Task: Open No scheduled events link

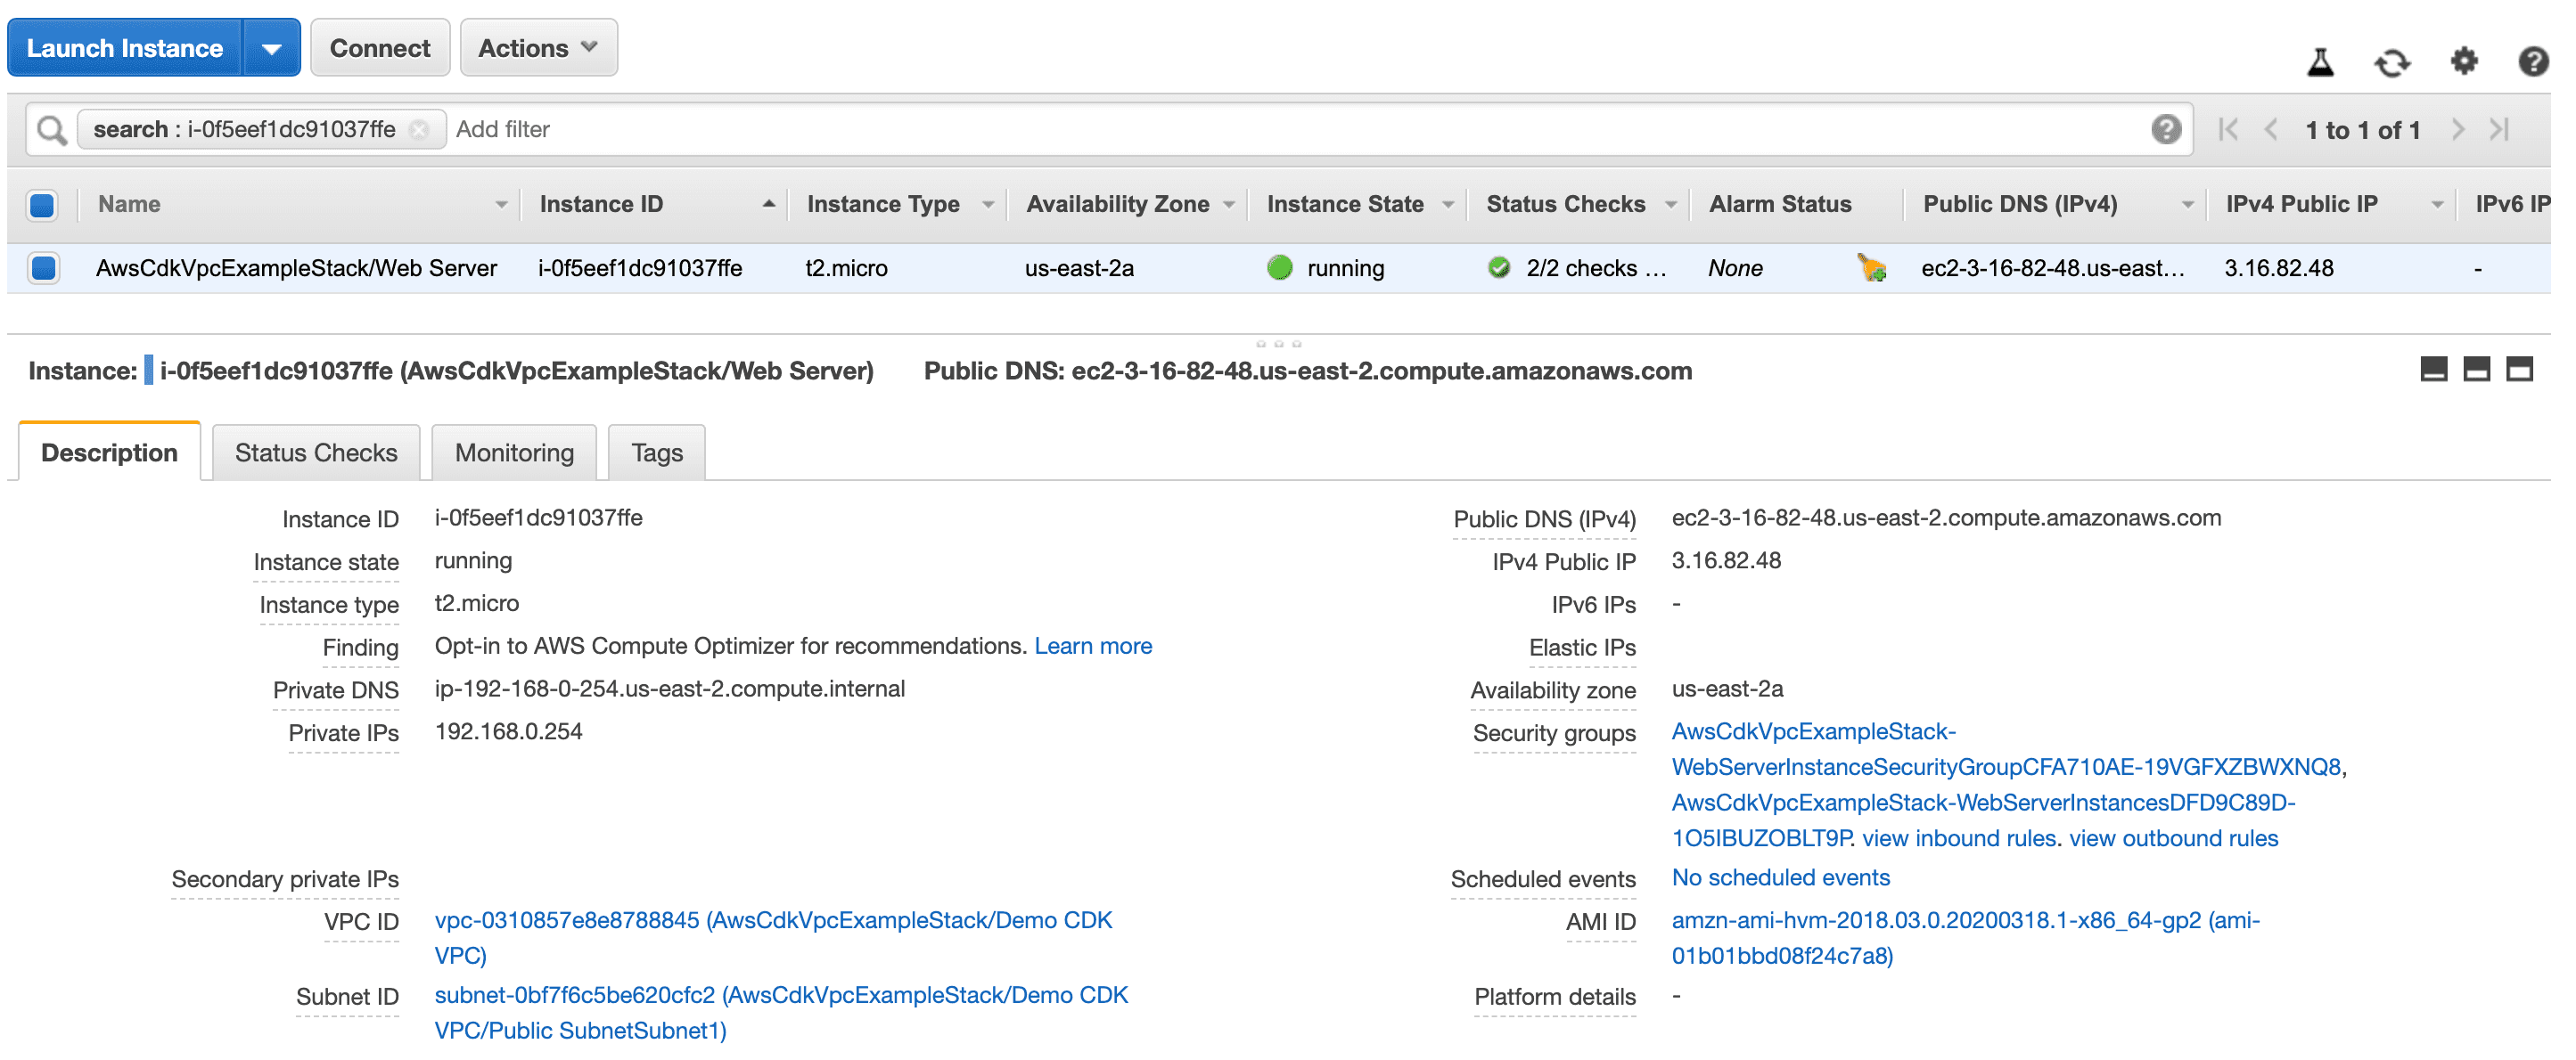Action: tap(1781, 878)
